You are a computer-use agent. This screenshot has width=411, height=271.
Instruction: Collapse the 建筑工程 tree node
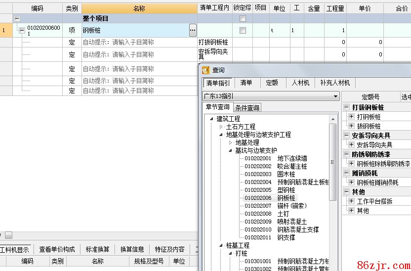point(212,119)
